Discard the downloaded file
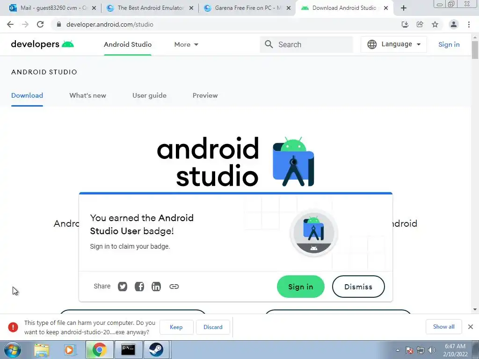479x359 pixels. click(x=213, y=327)
